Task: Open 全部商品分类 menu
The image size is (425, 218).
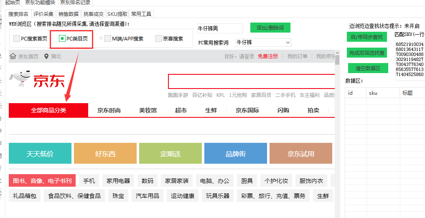Action: pyautogui.click(x=48, y=110)
